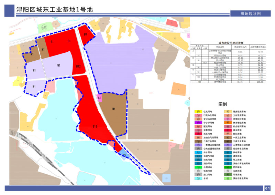
Task: Click the page title 浔阳区城东工业基地1号地
Action: point(55,10)
